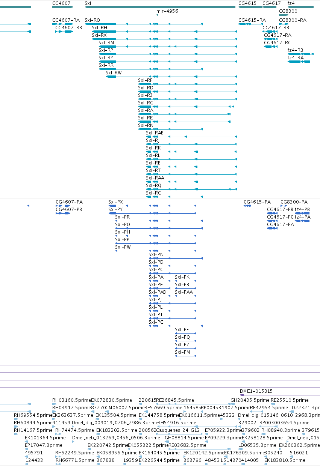
Task: Click protein fz4-PB
Action: (x=302, y=209)
